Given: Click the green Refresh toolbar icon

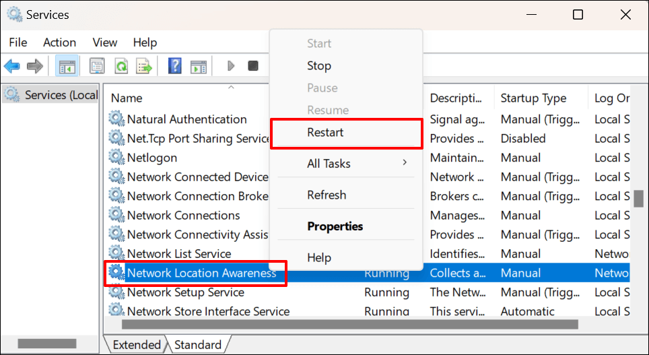Looking at the screenshot, I should pyautogui.click(x=121, y=66).
